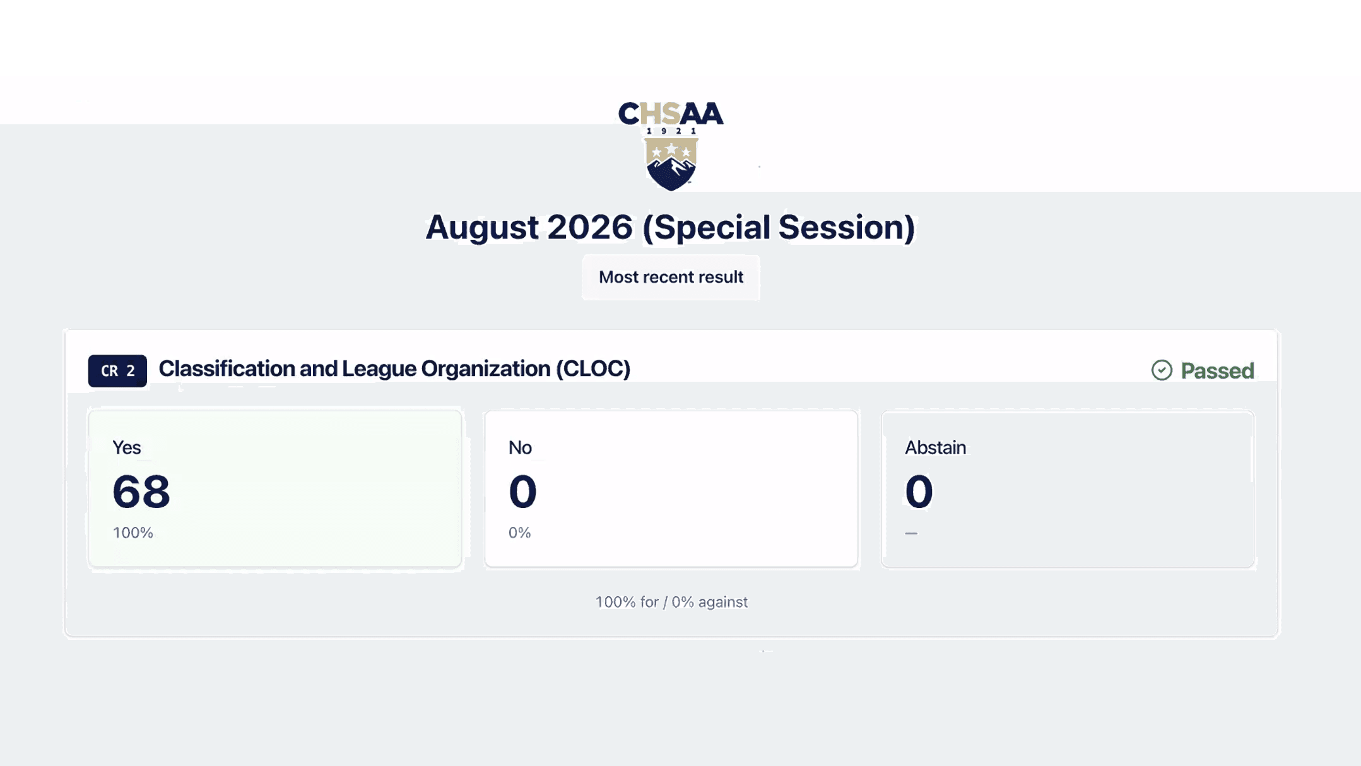Click the 1921 year under the wordmark

(x=671, y=131)
